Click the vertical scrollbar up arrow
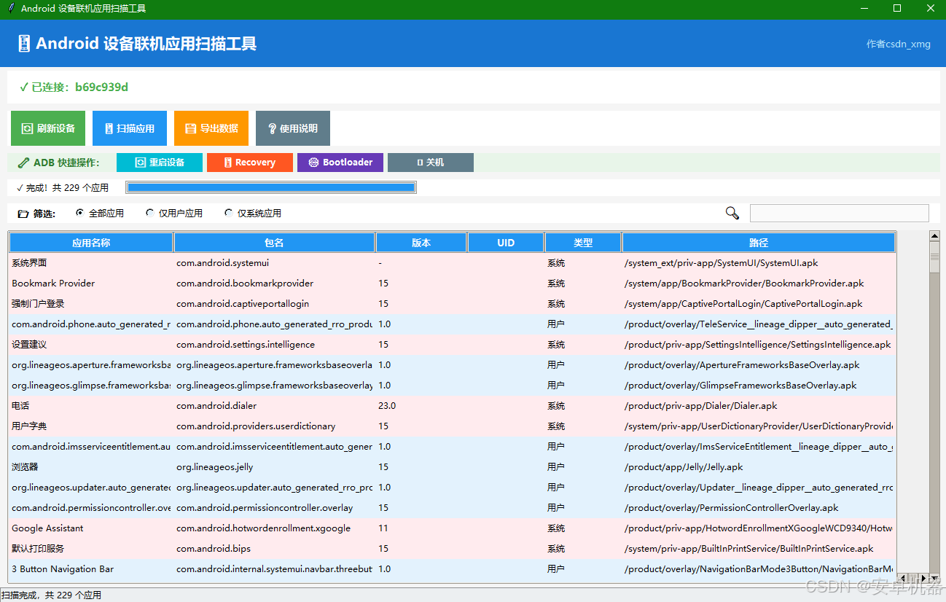This screenshot has height=602, width=946. tap(934, 235)
